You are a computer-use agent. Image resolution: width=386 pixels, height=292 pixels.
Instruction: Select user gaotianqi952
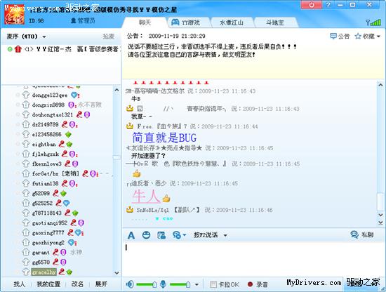pyautogui.click(x=50, y=223)
